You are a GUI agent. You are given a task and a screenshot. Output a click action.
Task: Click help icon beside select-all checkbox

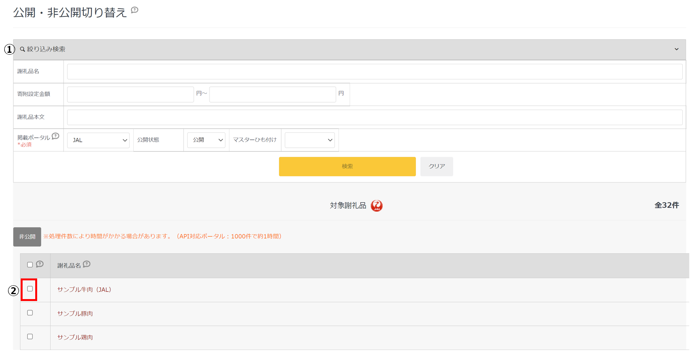click(x=40, y=264)
